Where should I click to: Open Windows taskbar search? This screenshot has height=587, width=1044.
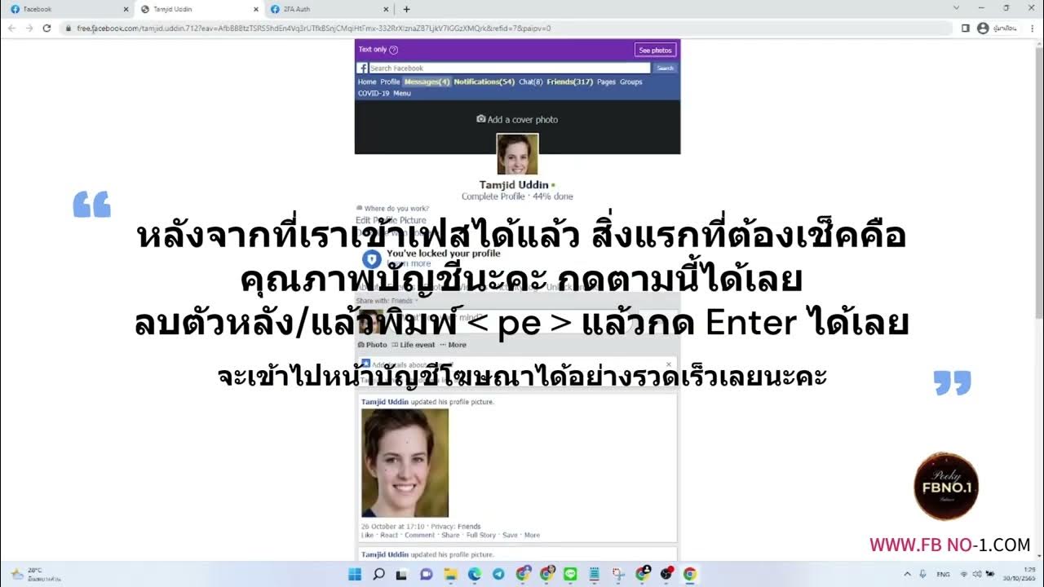(378, 574)
